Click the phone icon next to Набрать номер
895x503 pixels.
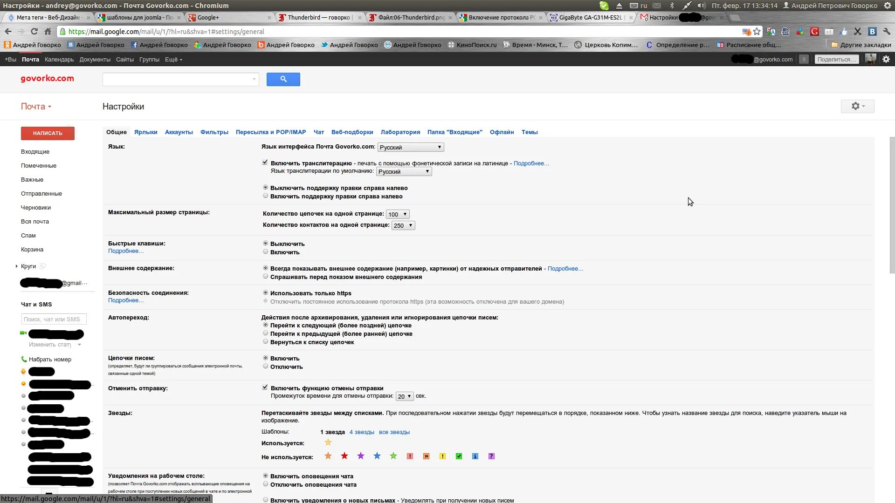tap(24, 359)
